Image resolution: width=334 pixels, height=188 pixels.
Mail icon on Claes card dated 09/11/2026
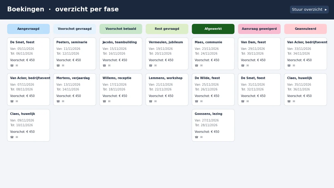click(17, 137)
